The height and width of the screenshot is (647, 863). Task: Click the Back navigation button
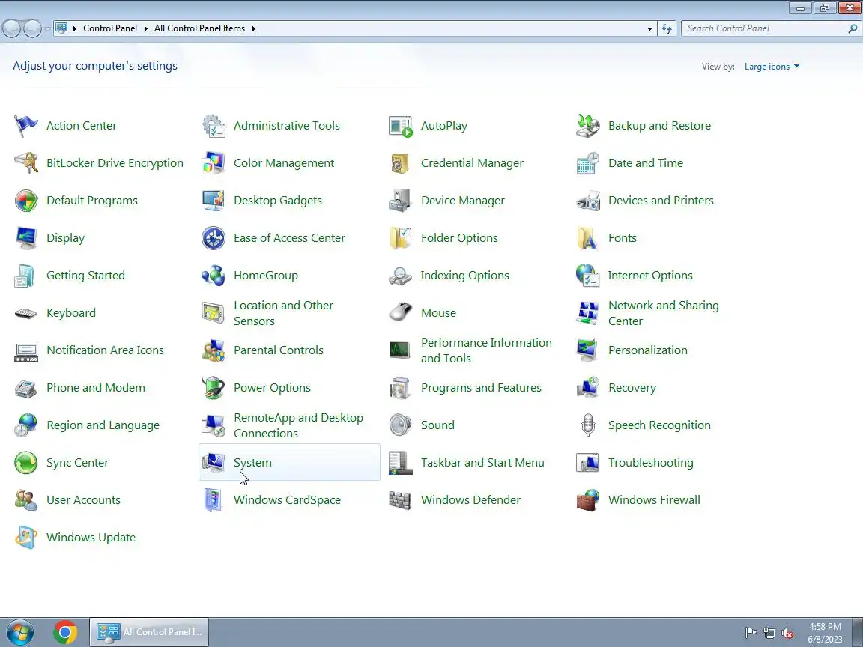12,28
